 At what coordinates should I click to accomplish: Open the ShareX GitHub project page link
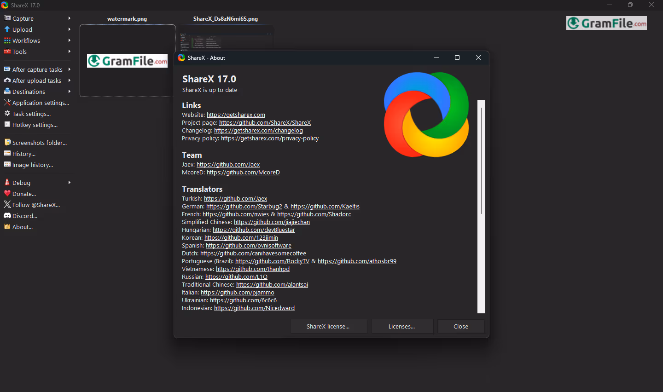[265, 123]
